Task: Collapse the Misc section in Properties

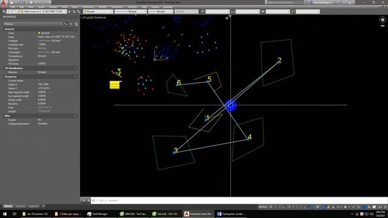Action: pyautogui.click(x=75, y=116)
